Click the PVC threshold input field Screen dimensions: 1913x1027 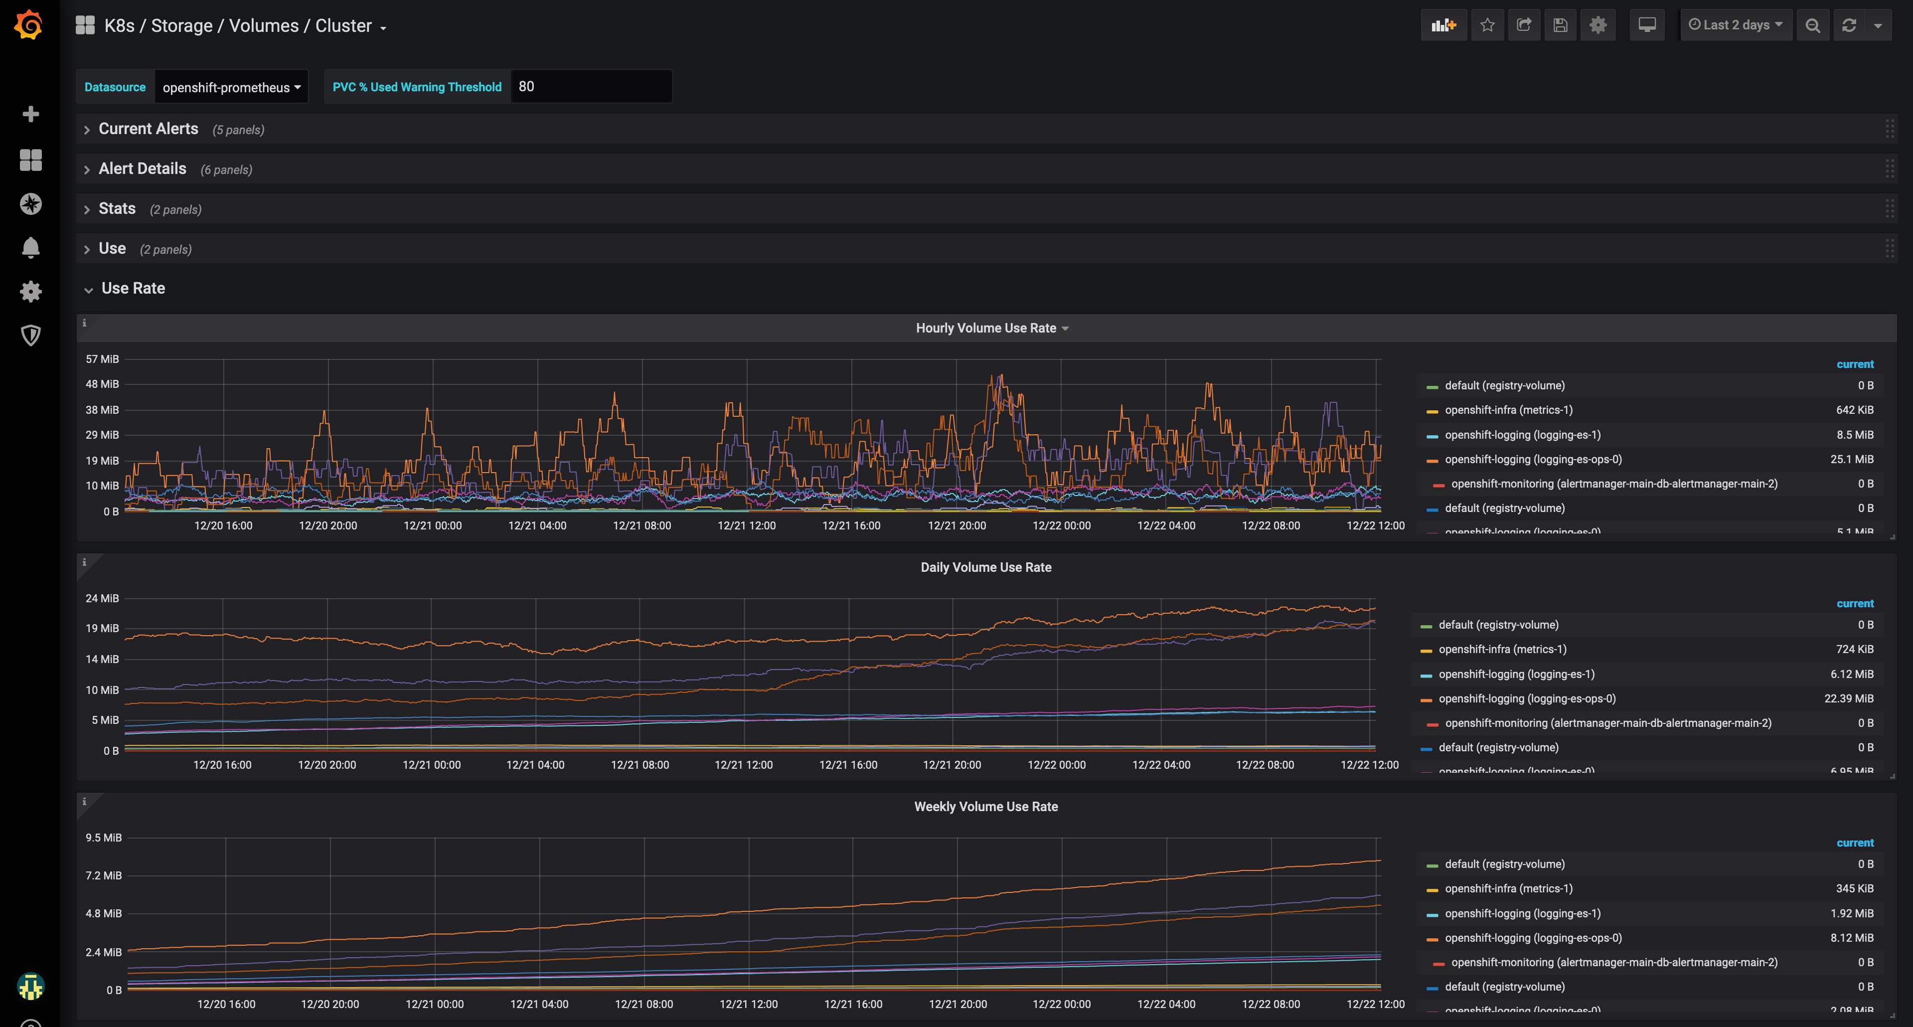coord(590,87)
